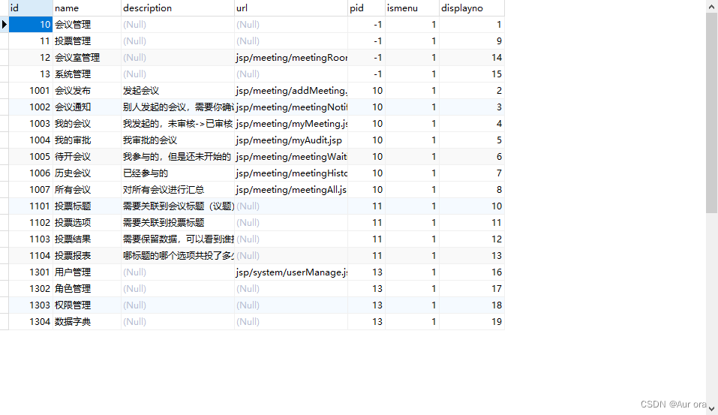
Task: Select name cell 权限管理
Action: [87, 305]
